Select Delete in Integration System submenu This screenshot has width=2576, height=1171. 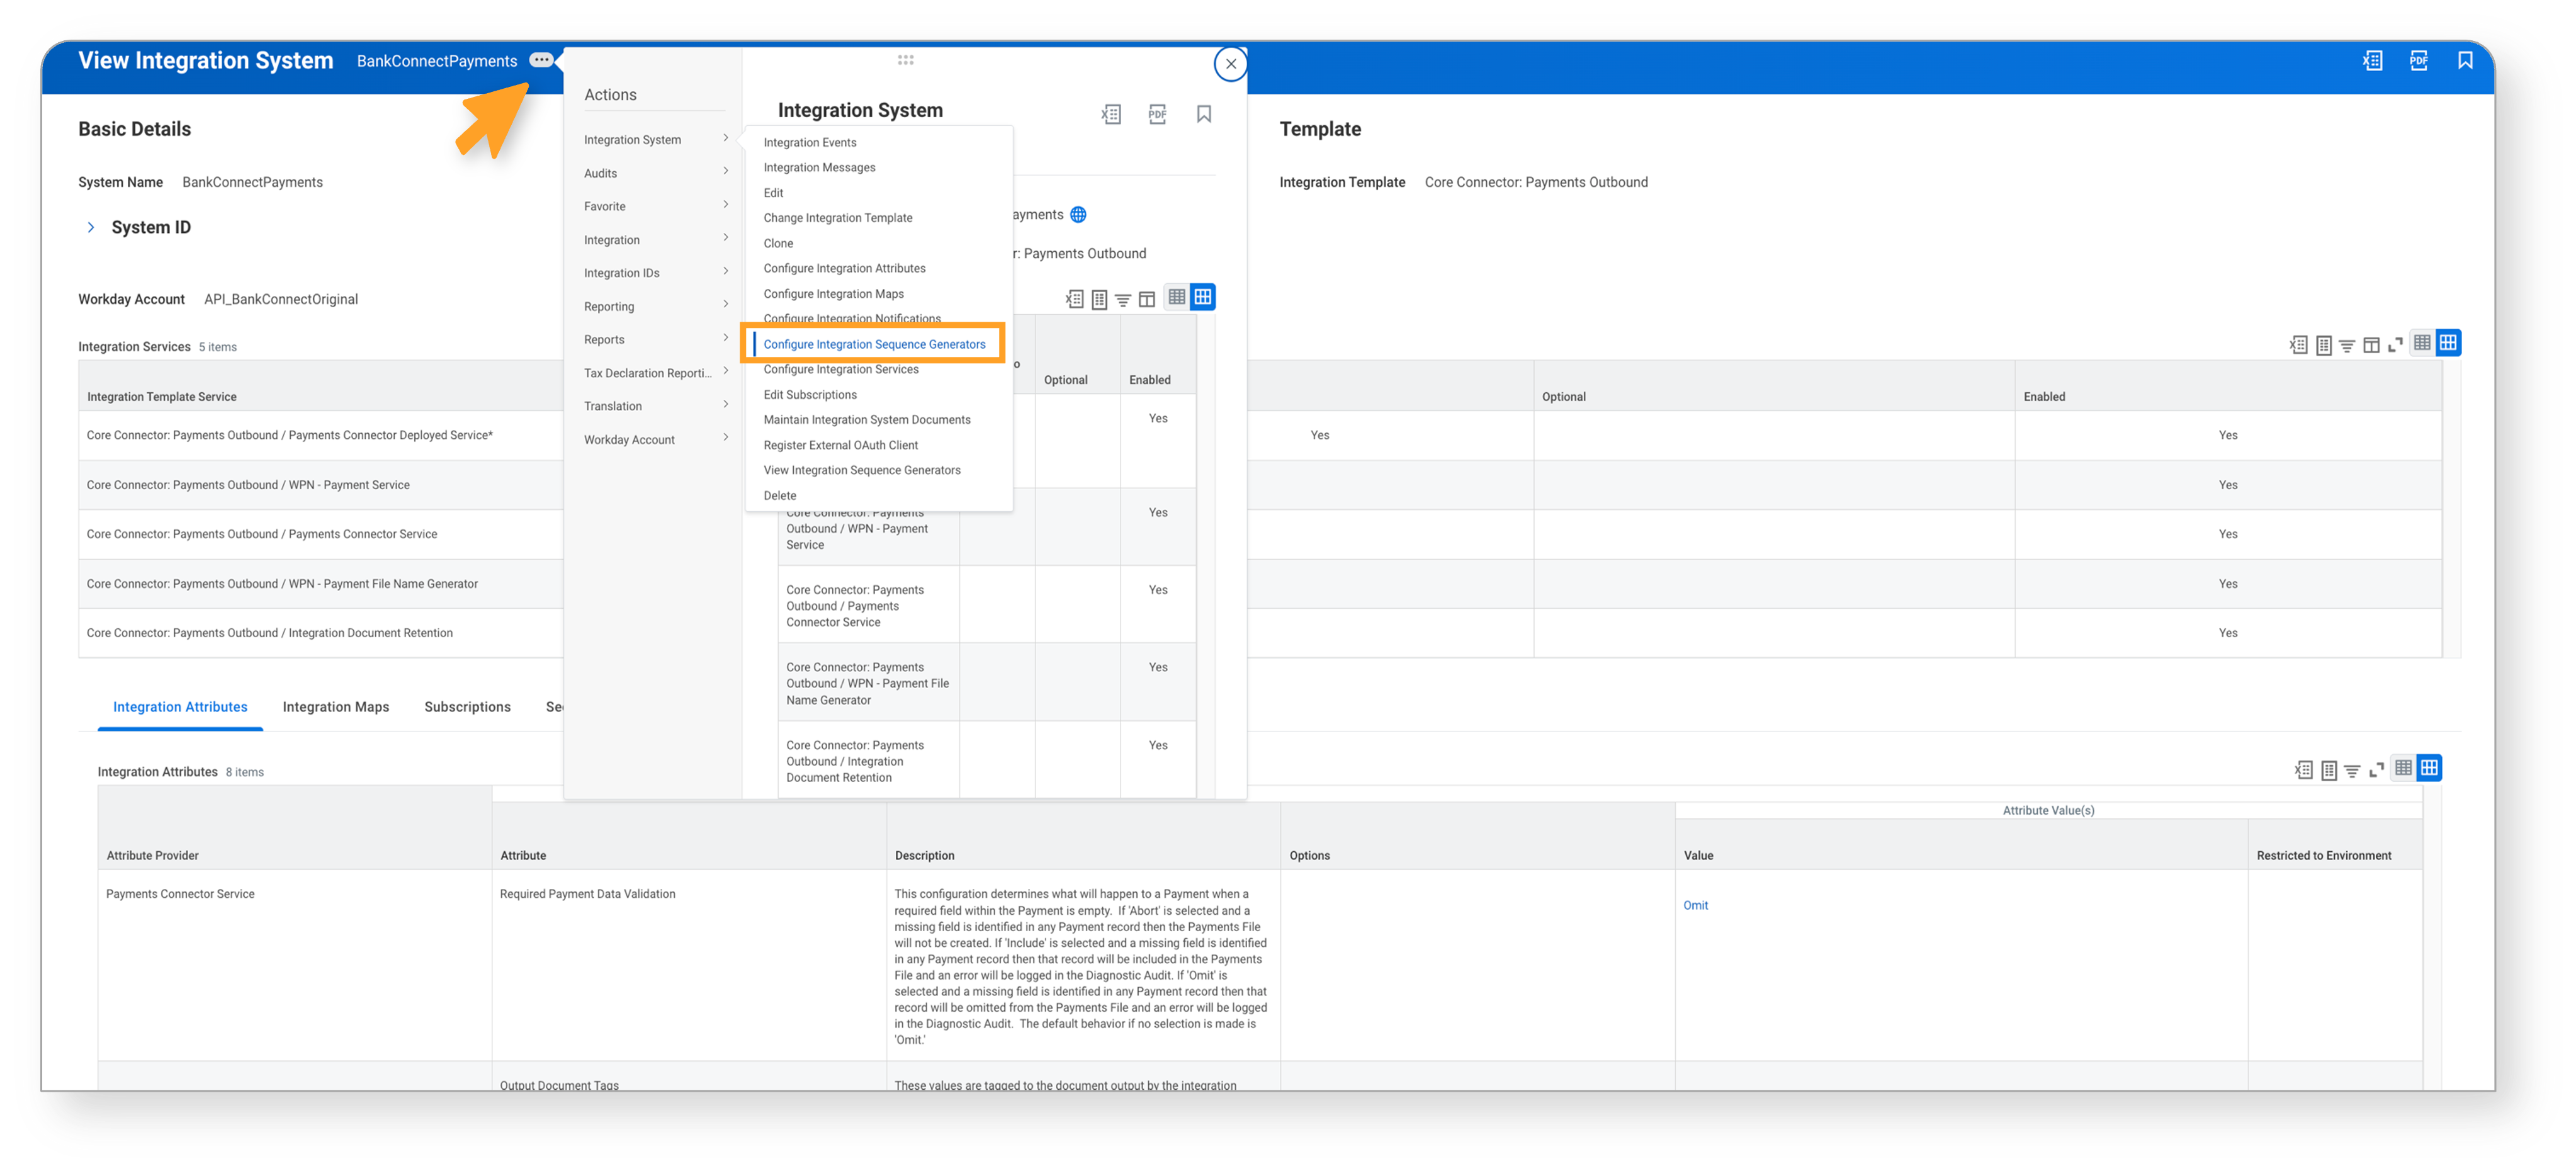tap(780, 495)
